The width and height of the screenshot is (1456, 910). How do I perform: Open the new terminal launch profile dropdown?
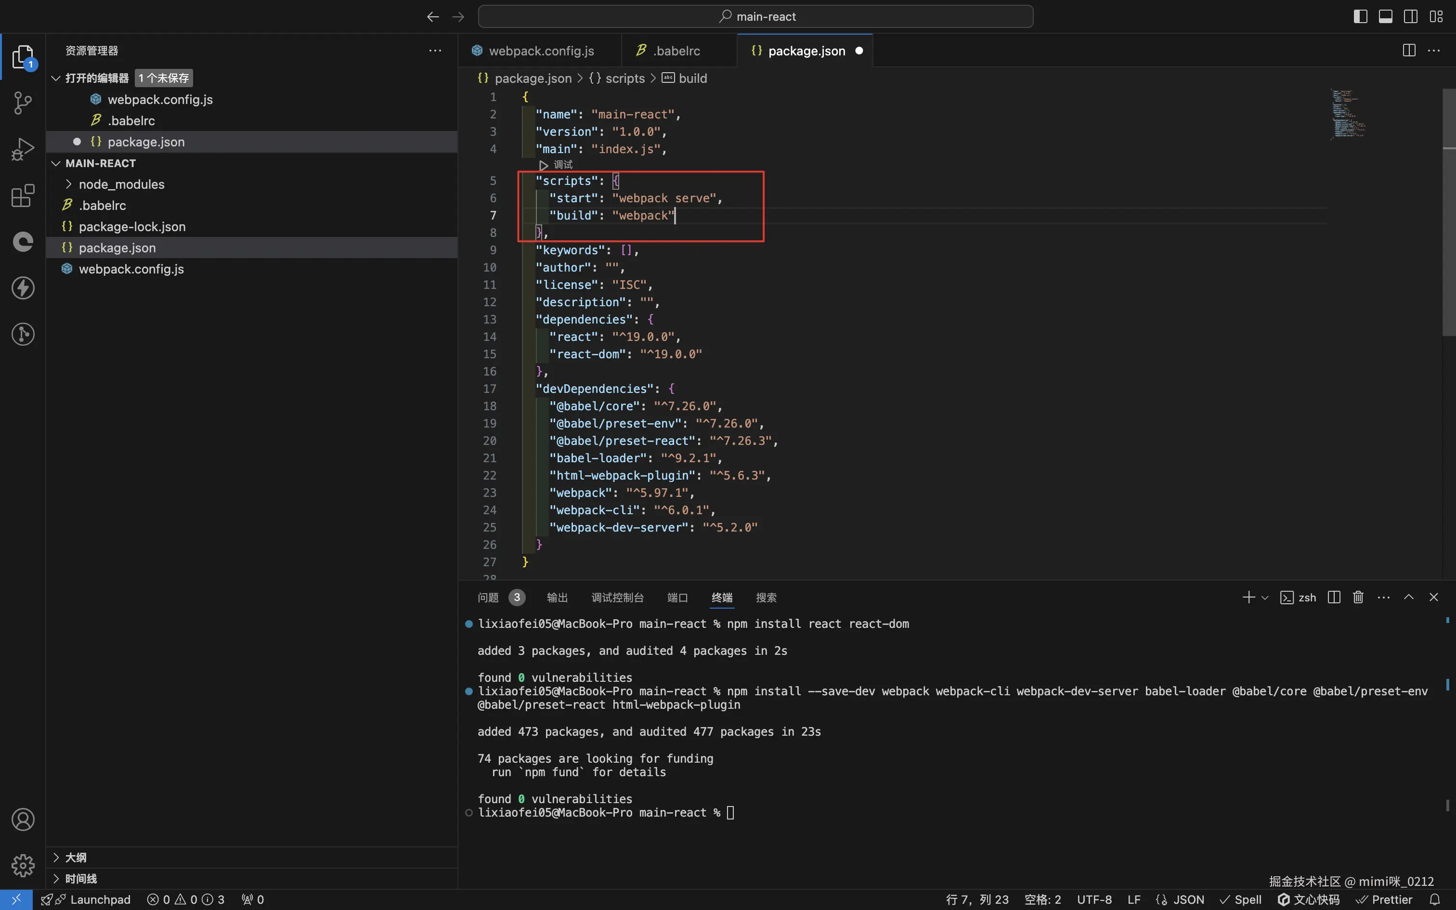coord(1265,598)
